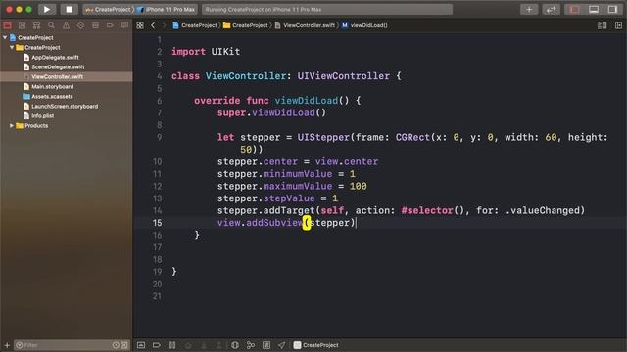Open the Report navigator tab
Viewport: 627px width, 352px height.
124,25
